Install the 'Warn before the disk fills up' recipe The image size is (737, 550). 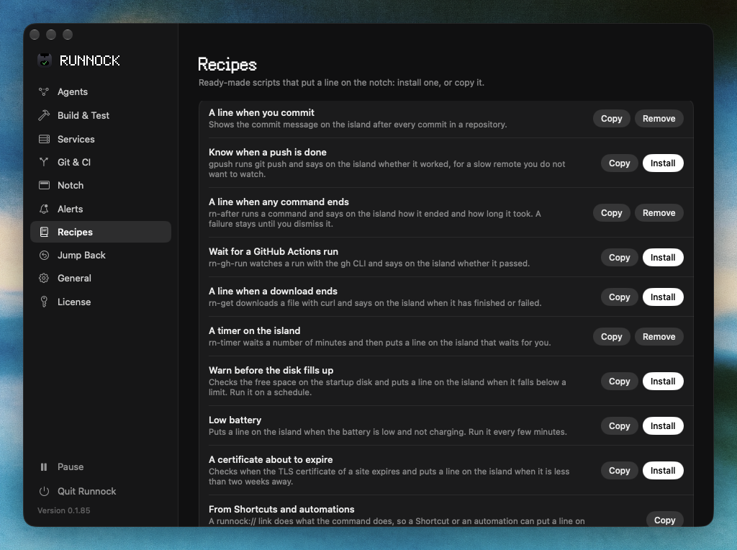(663, 382)
